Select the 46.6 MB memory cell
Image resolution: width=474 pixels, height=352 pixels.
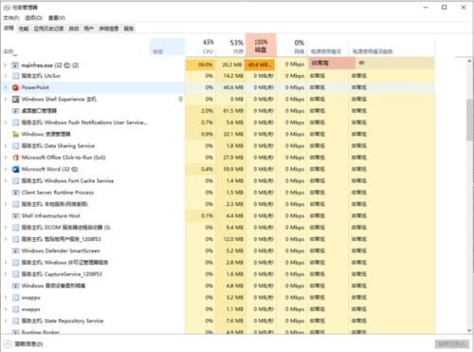pyautogui.click(x=230, y=87)
